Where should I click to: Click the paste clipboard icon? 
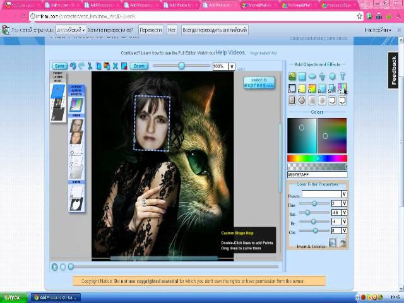pyautogui.click(x=107, y=66)
